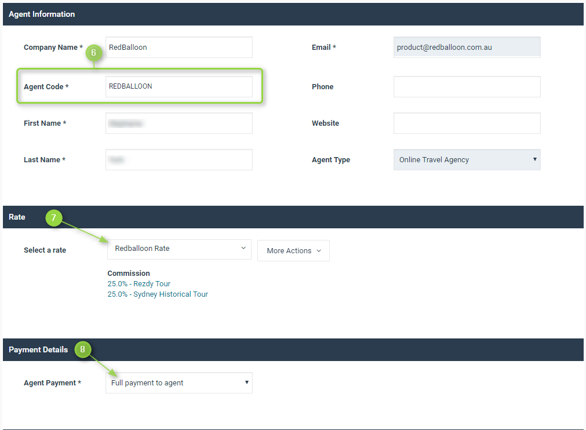The image size is (586, 430).
Task: Click the Phone label
Action: pos(322,87)
